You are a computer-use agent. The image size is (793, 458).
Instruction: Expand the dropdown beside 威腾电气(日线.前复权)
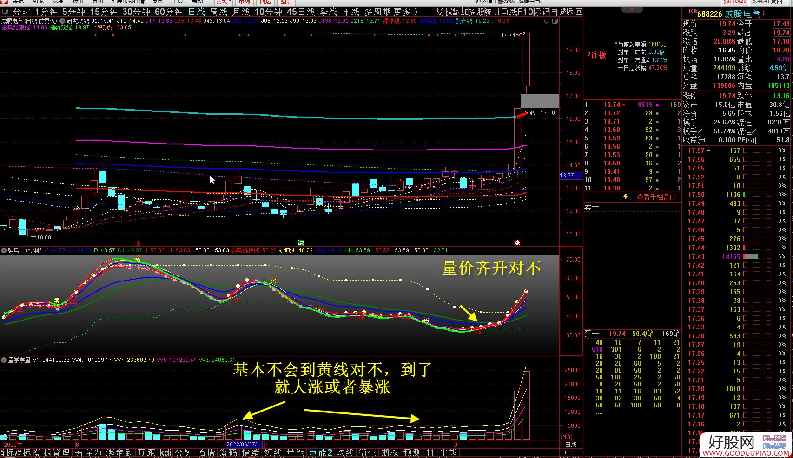click(x=62, y=21)
